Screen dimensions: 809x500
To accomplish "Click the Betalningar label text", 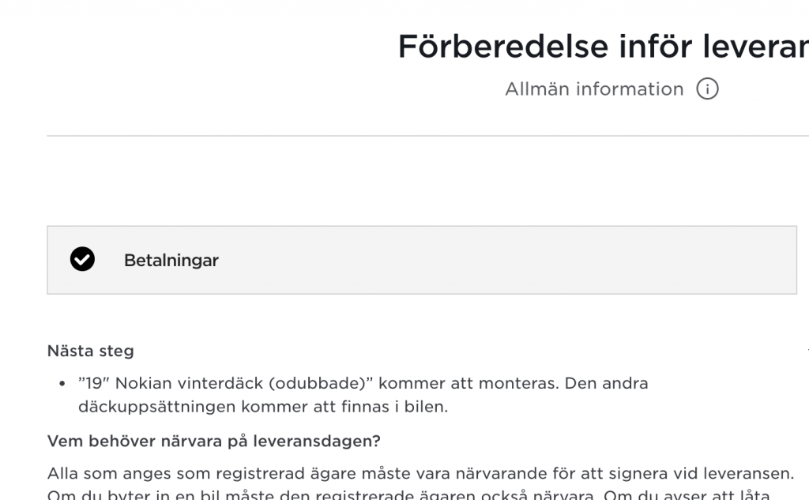I will tap(171, 260).
